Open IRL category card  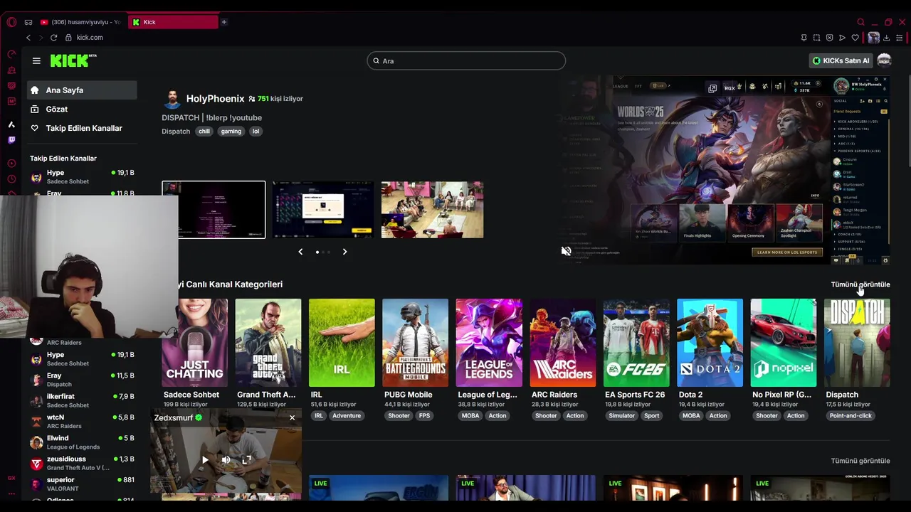coord(342,343)
